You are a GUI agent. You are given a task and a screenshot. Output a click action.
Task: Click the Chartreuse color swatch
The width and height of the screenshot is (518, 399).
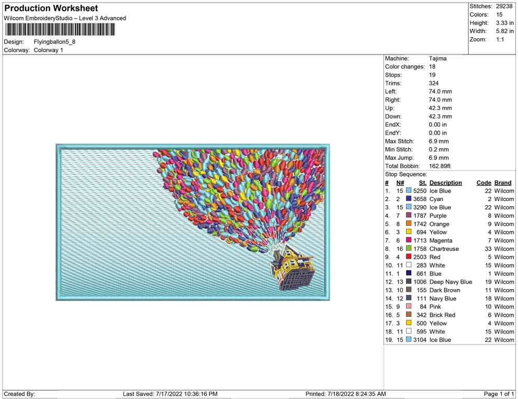409,248
